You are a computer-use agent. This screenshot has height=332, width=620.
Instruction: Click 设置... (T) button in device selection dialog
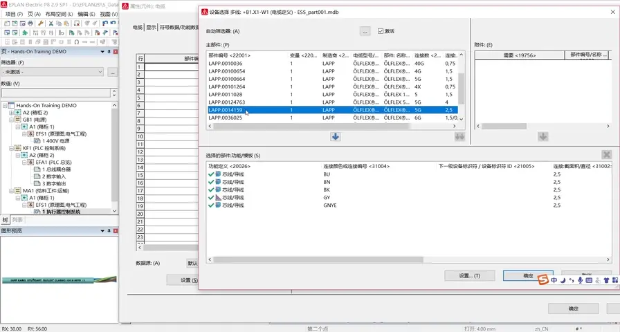click(x=470, y=275)
